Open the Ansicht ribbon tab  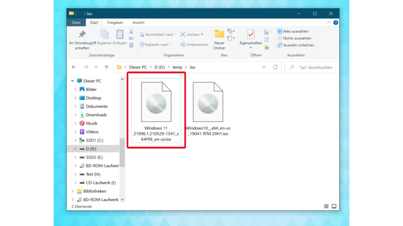pos(138,22)
